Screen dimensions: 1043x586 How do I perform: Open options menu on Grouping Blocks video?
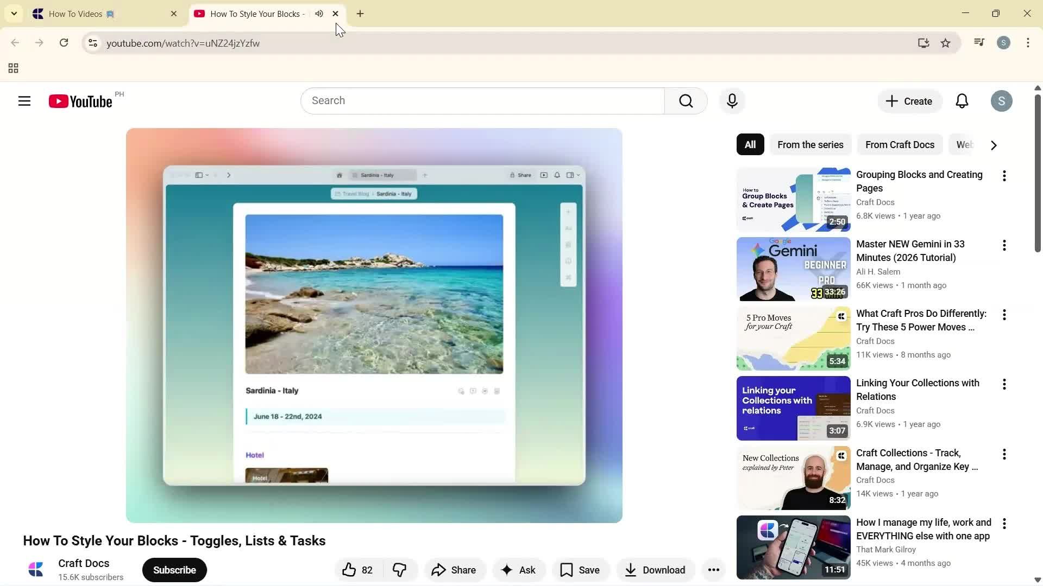pyautogui.click(x=1004, y=176)
